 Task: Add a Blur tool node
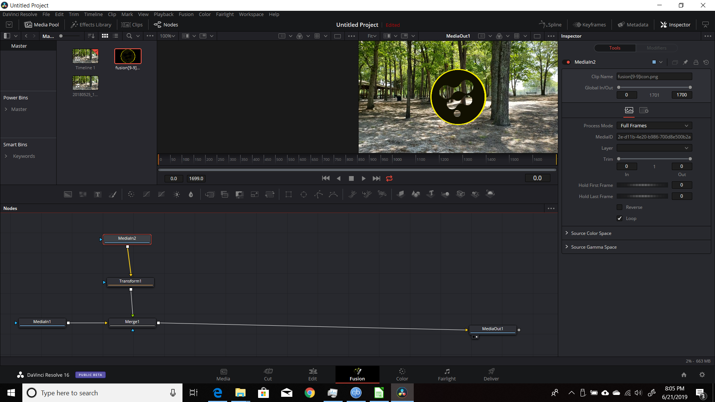(x=191, y=194)
